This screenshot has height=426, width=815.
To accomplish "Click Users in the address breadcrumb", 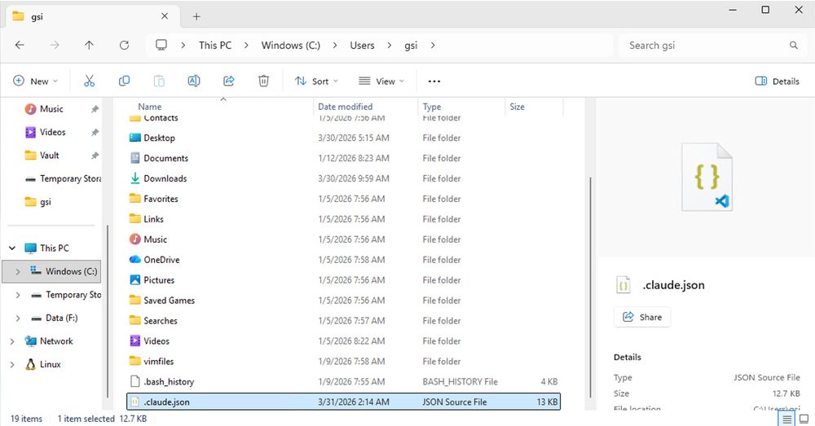I will pos(362,46).
